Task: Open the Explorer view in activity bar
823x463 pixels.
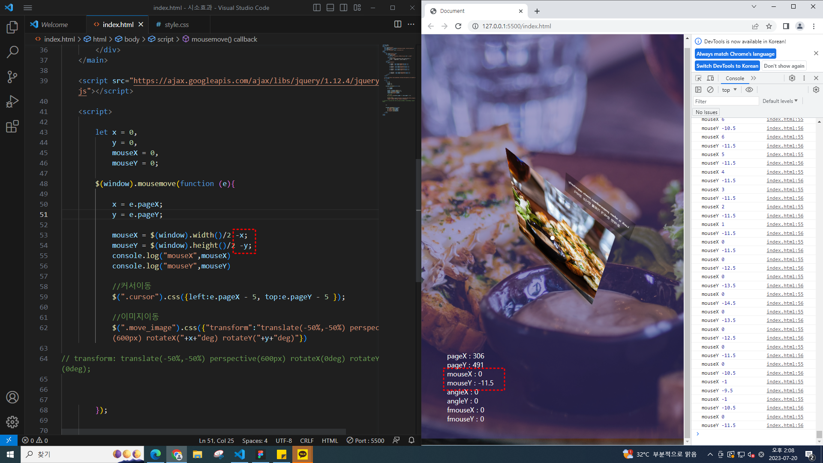Action: click(12, 27)
